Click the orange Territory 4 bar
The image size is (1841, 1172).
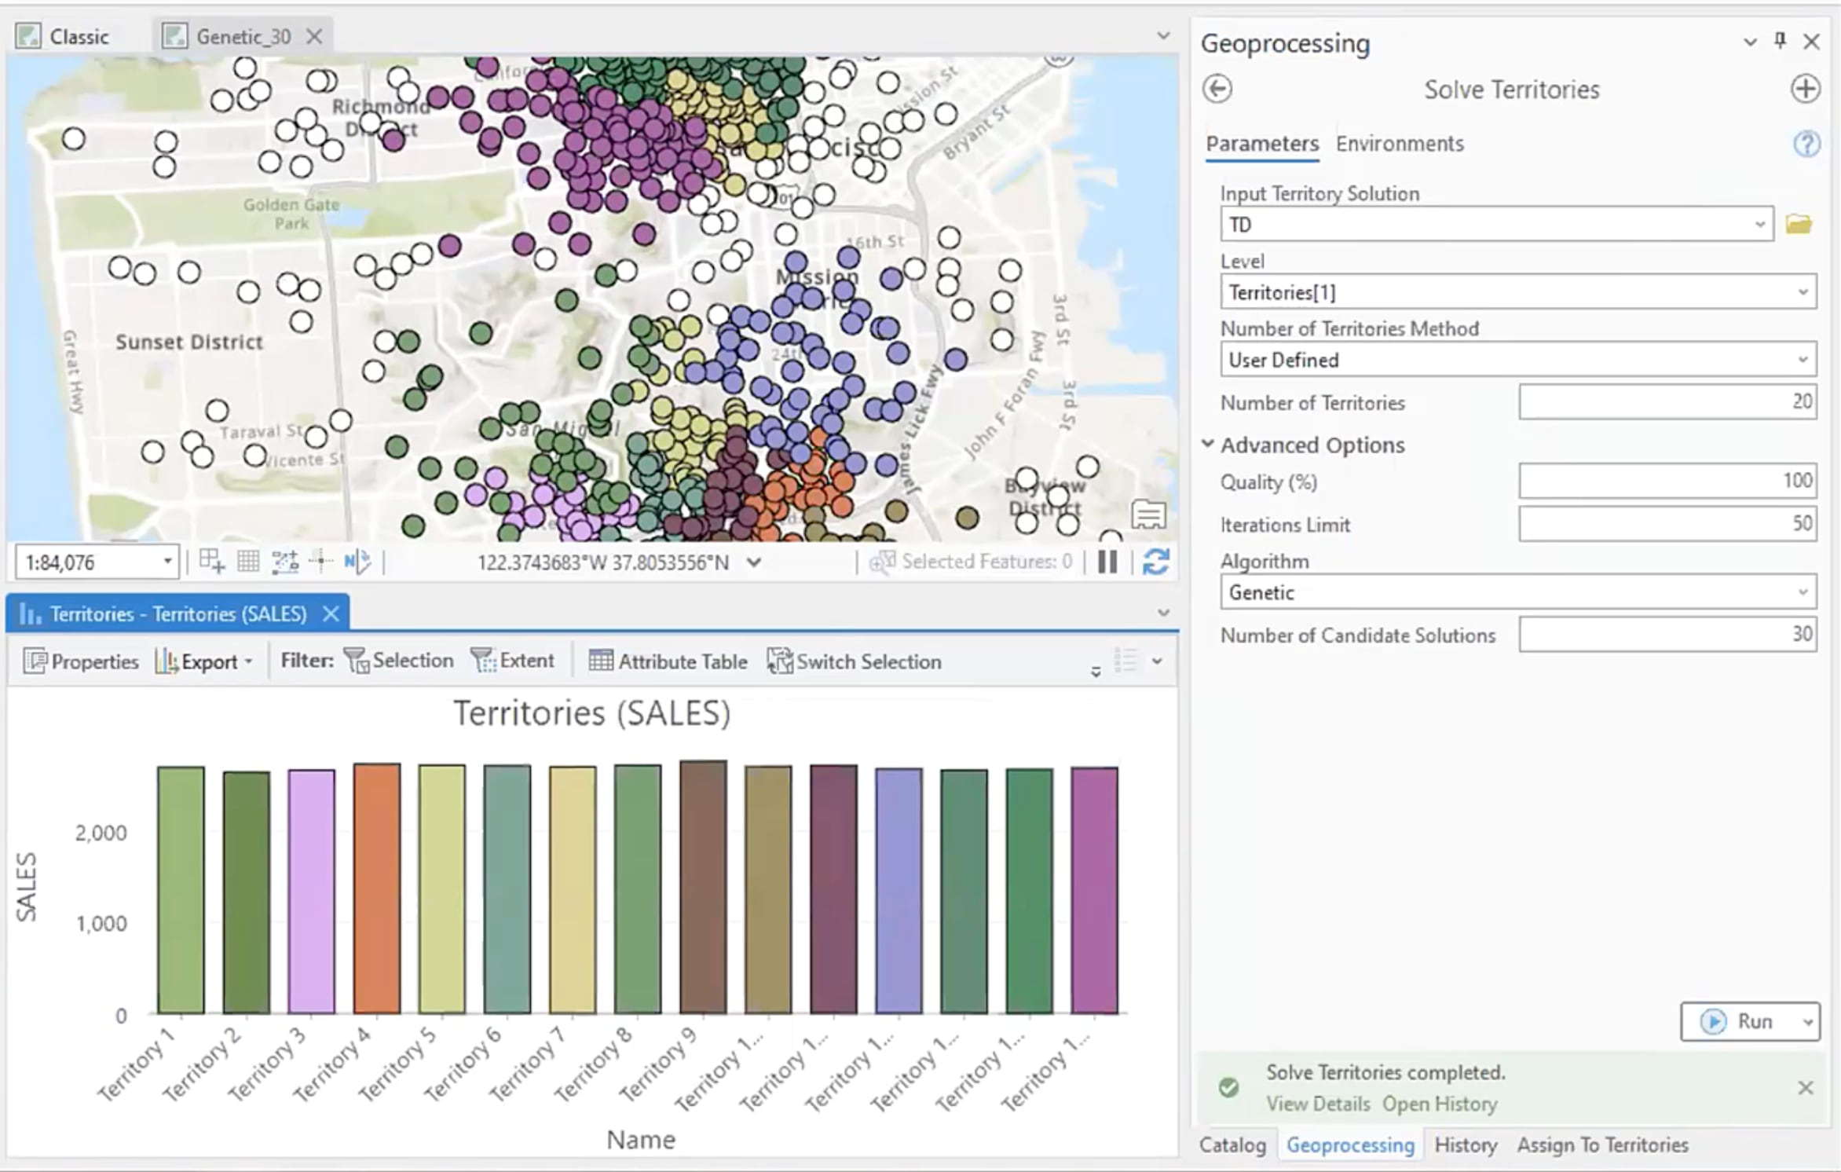click(x=376, y=888)
